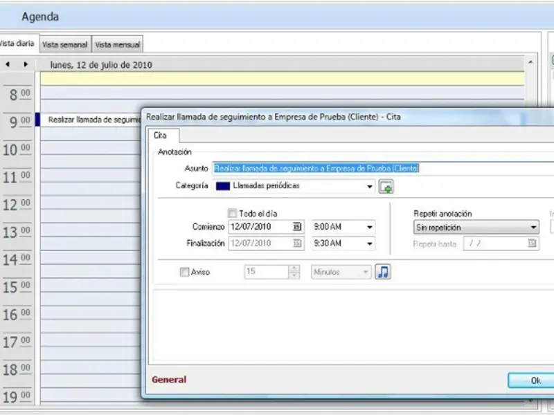The height and width of the screenshot is (415, 554).
Task: Enable the Aviso reminder checkbox
Action: [184, 272]
